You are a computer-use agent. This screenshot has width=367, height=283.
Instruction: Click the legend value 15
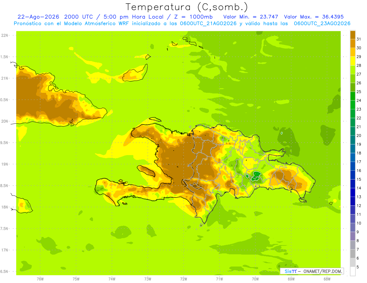[359, 179]
